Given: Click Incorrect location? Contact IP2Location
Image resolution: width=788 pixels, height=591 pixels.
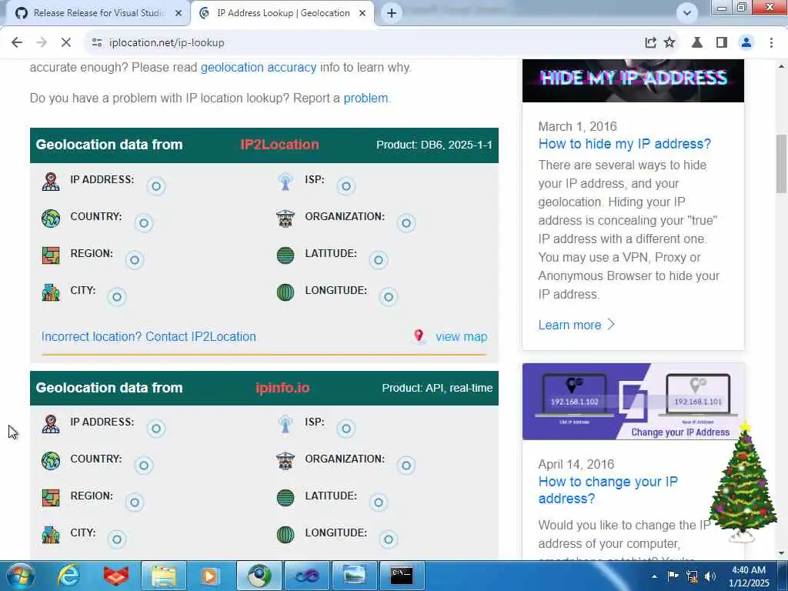Looking at the screenshot, I should (149, 337).
